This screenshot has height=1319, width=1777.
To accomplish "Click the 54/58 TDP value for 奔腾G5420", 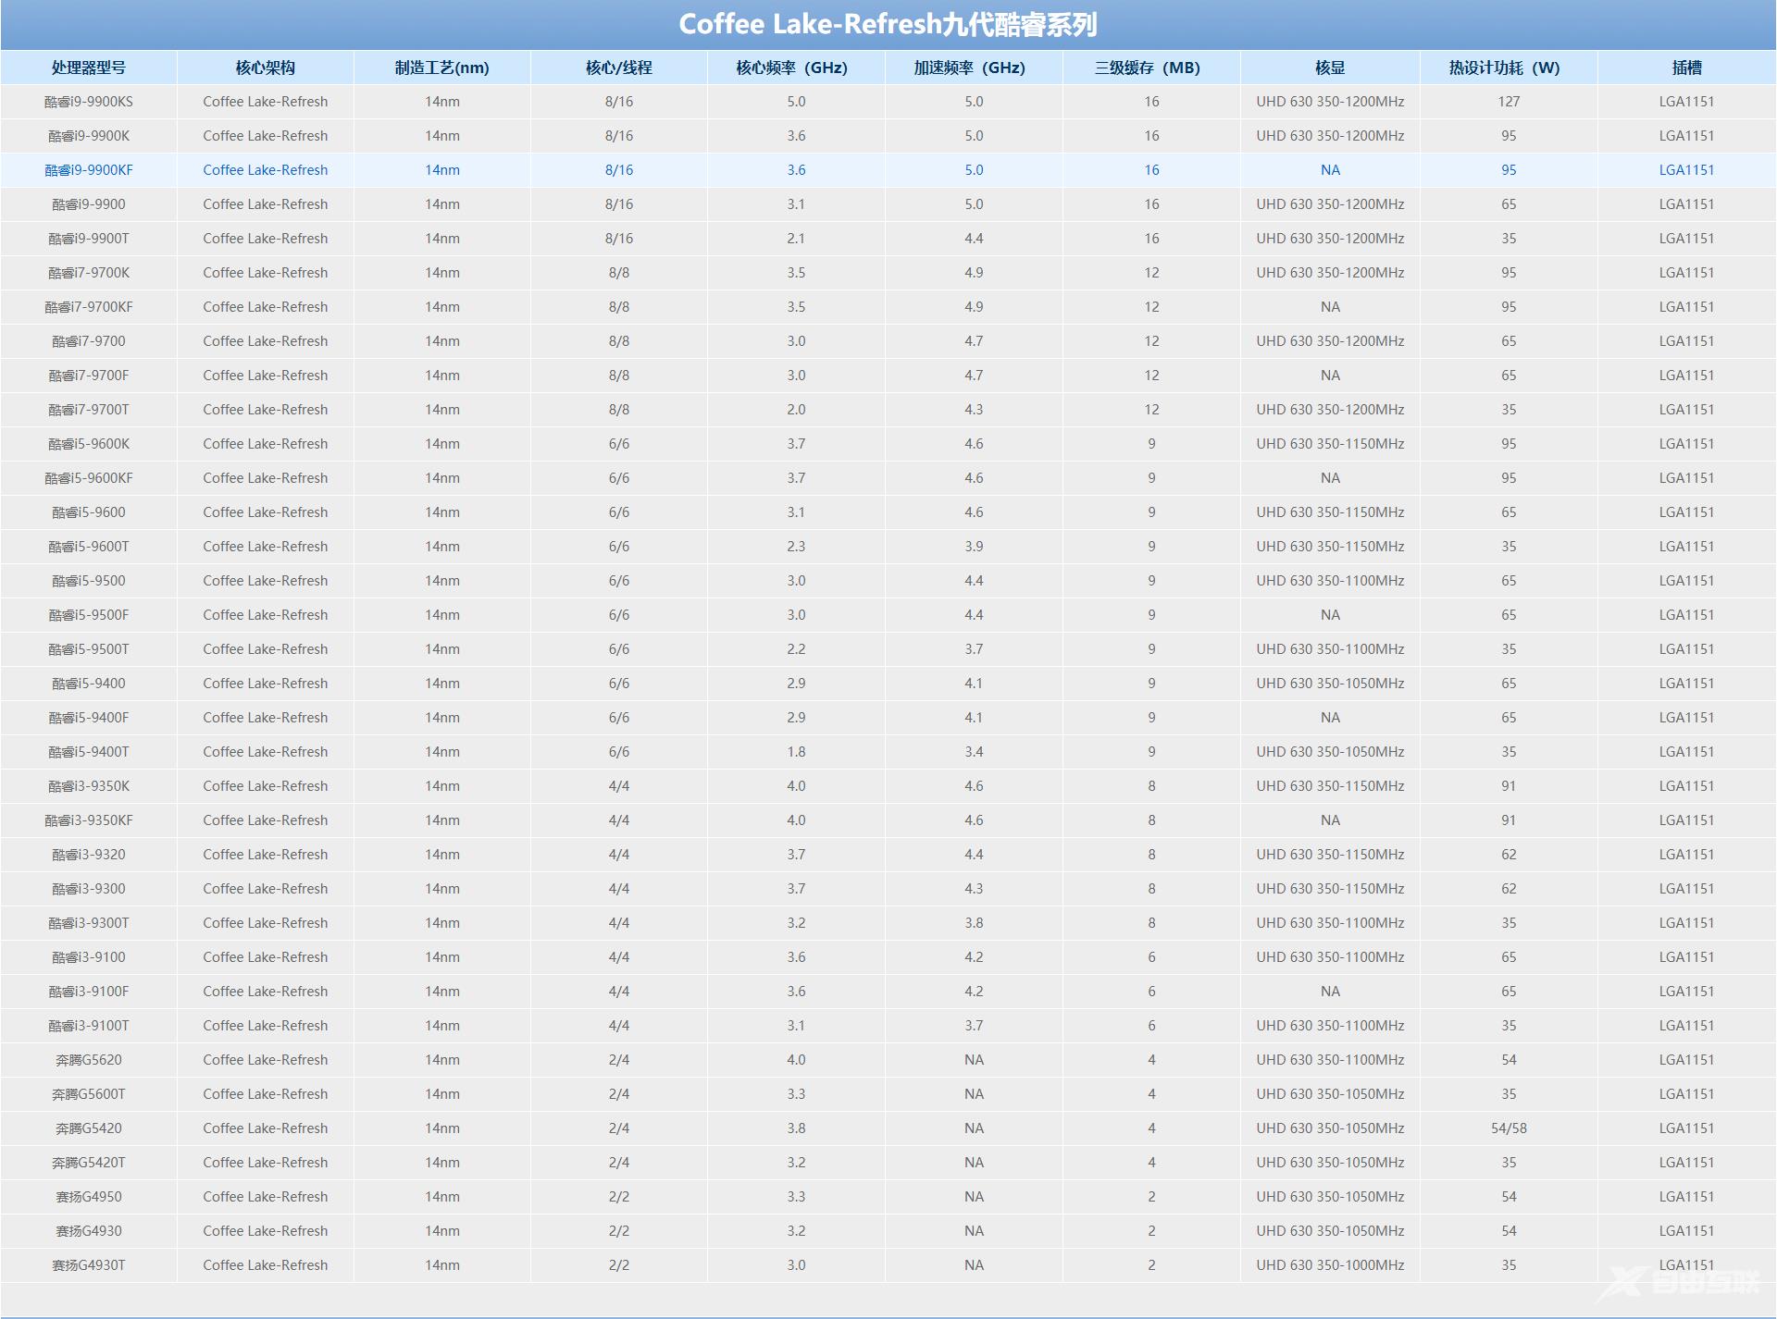I will pos(1509,1128).
